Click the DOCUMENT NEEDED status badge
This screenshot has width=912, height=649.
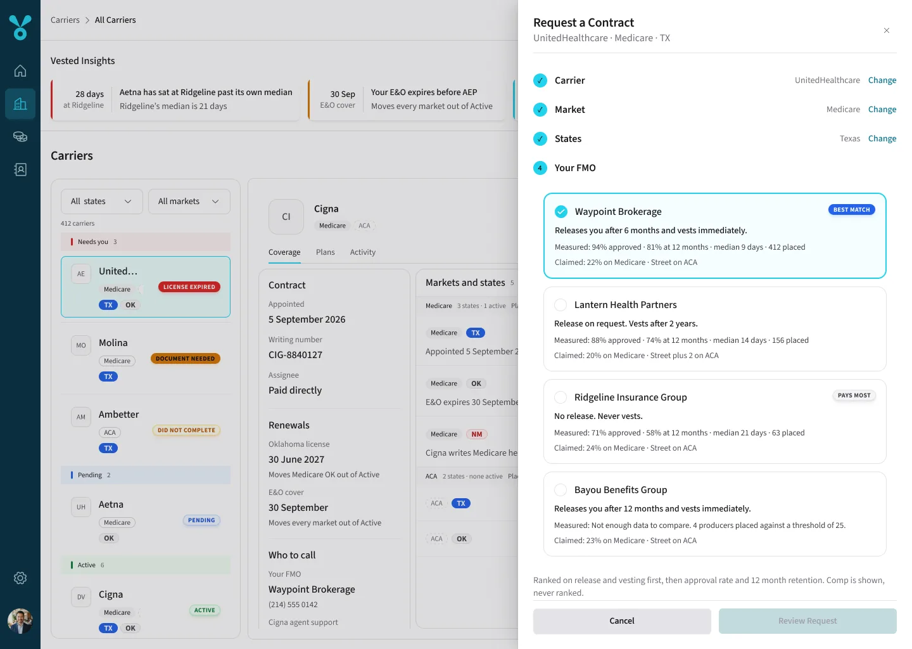[186, 359]
